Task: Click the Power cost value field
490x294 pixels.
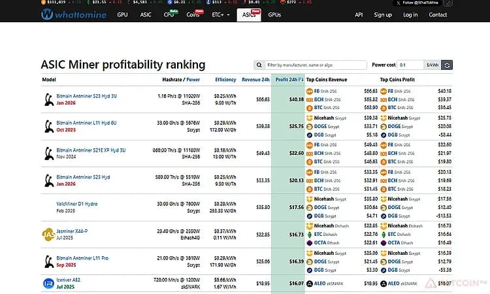Action: [410, 65]
